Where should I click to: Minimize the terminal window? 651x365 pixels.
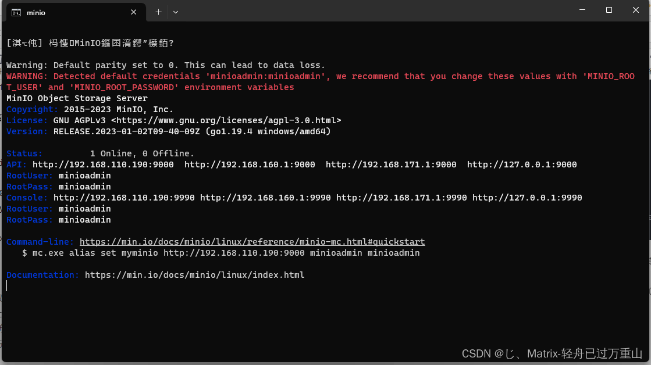pyautogui.click(x=582, y=9)
